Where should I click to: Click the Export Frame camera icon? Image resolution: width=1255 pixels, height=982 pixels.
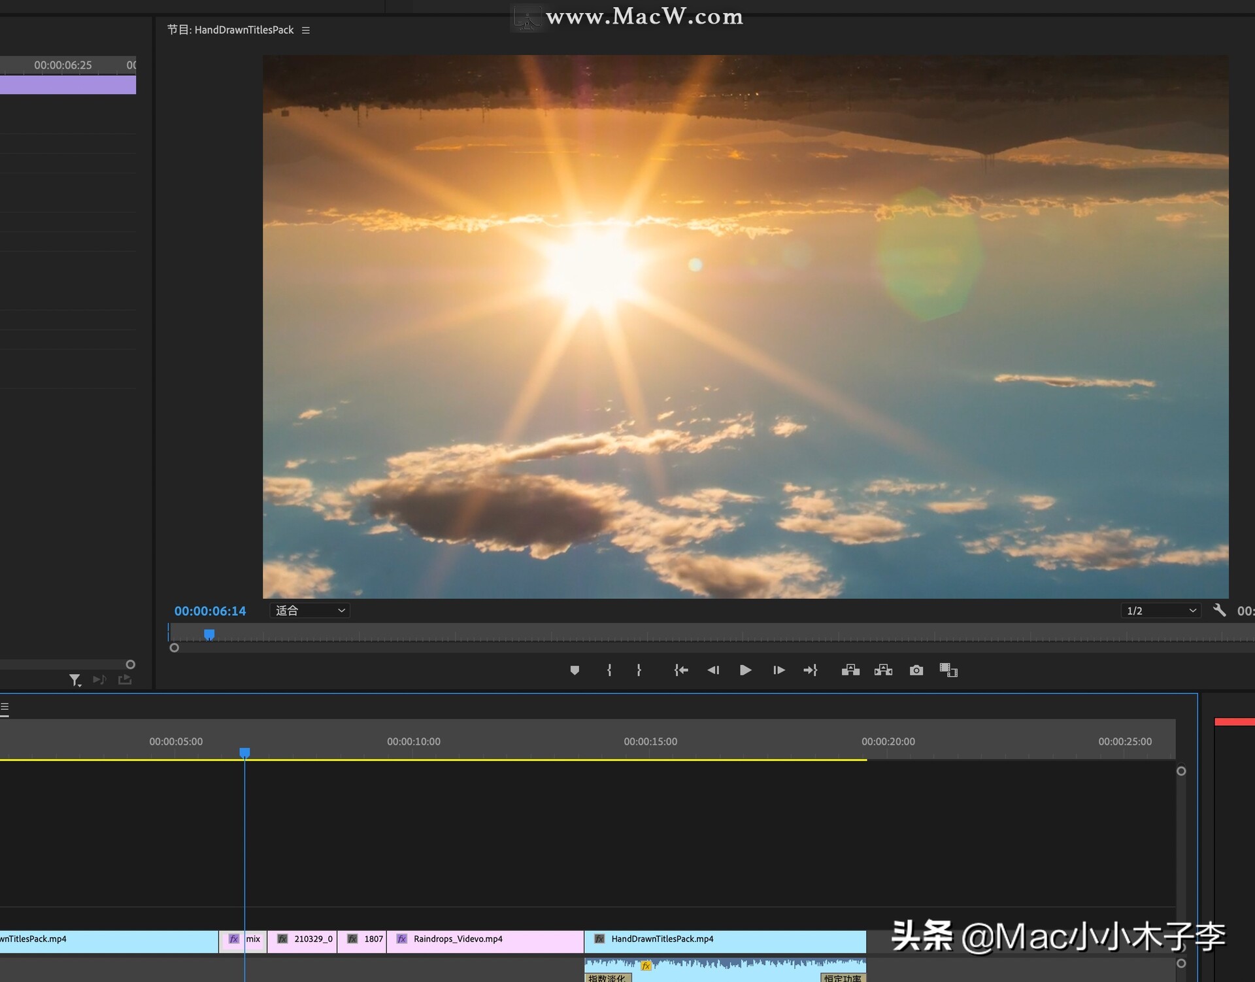pos(916,670)
